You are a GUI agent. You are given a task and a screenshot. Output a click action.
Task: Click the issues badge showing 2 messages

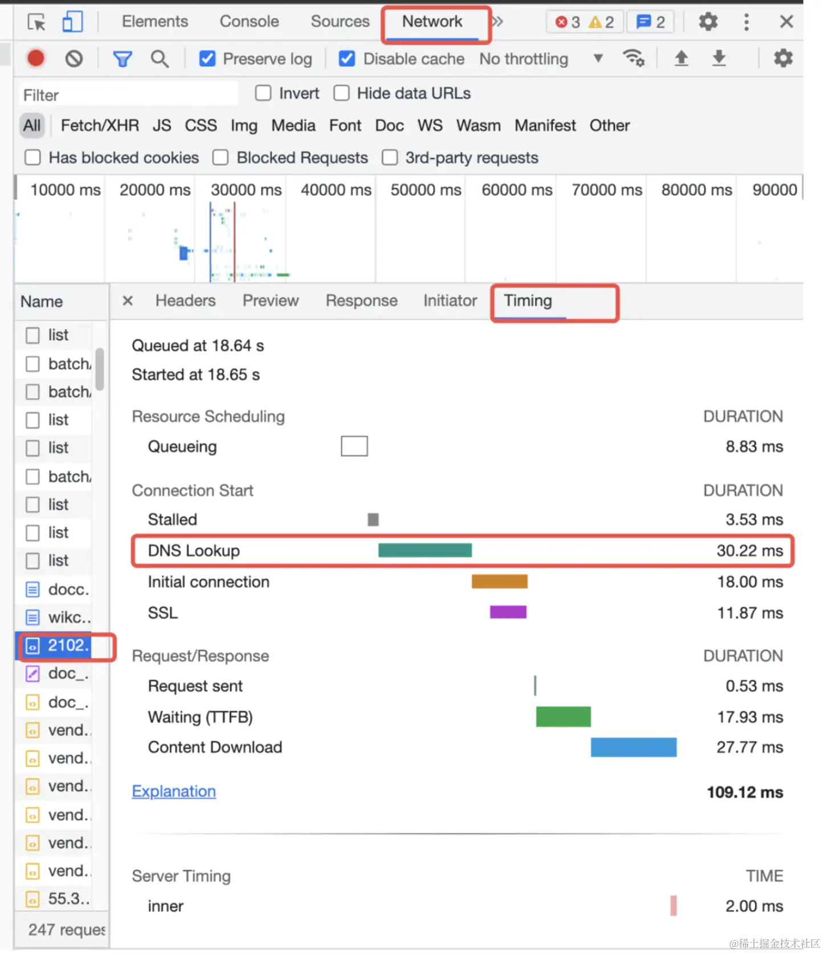650,22
